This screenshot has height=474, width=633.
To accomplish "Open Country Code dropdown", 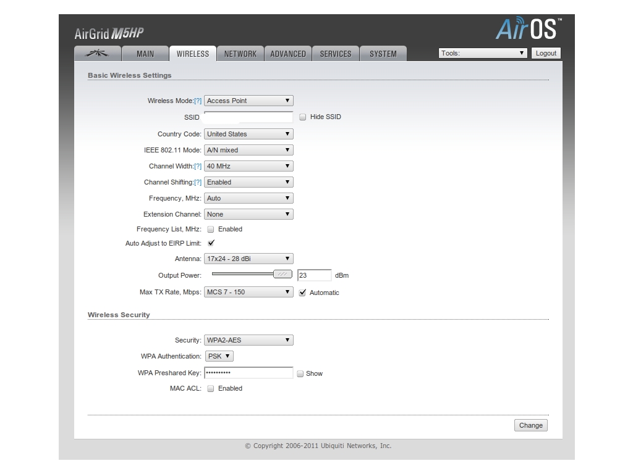I will click(x=249, y=134).
